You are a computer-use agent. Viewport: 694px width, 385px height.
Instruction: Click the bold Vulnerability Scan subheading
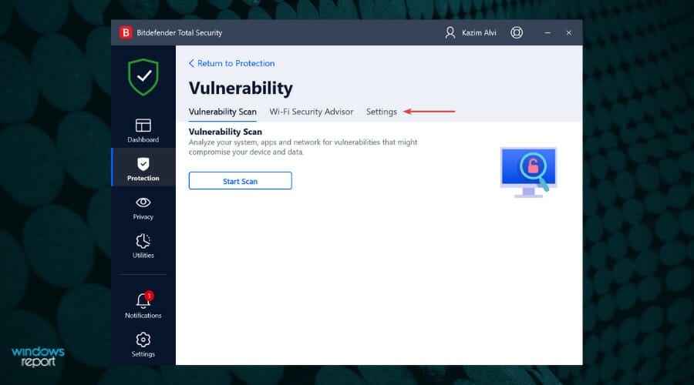[x=225, y=132]
